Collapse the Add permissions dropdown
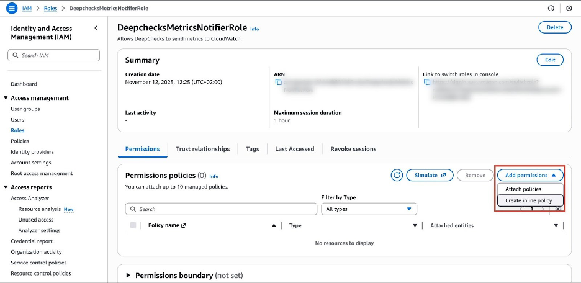581x283 pixels. tap(530, 176)
